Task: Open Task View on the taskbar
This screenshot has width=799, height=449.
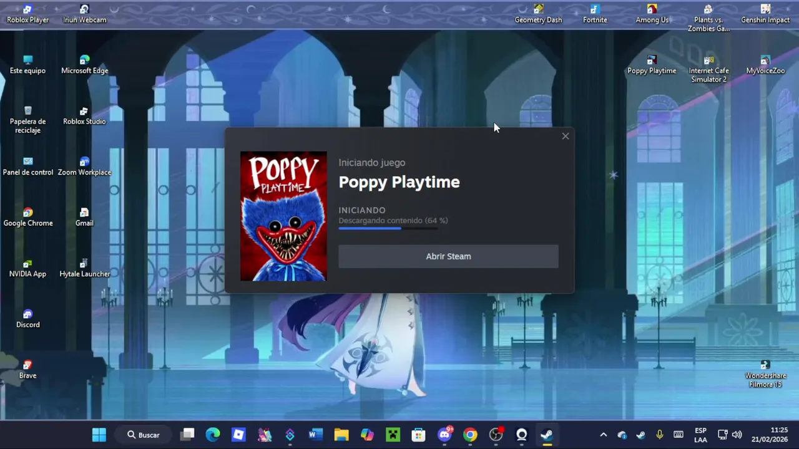Action: coord(188,435)
